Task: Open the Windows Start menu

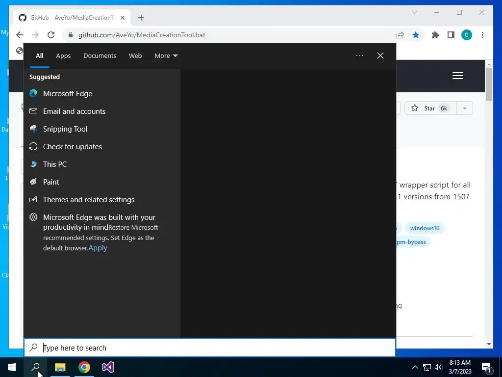Action: click(12, 367)
